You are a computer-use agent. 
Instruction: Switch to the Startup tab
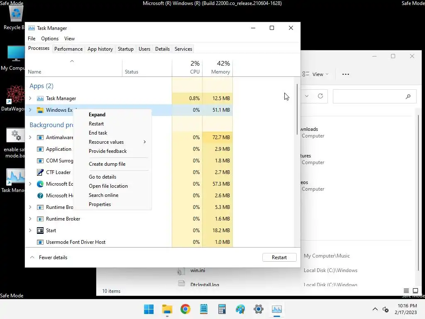click(125, 49)
